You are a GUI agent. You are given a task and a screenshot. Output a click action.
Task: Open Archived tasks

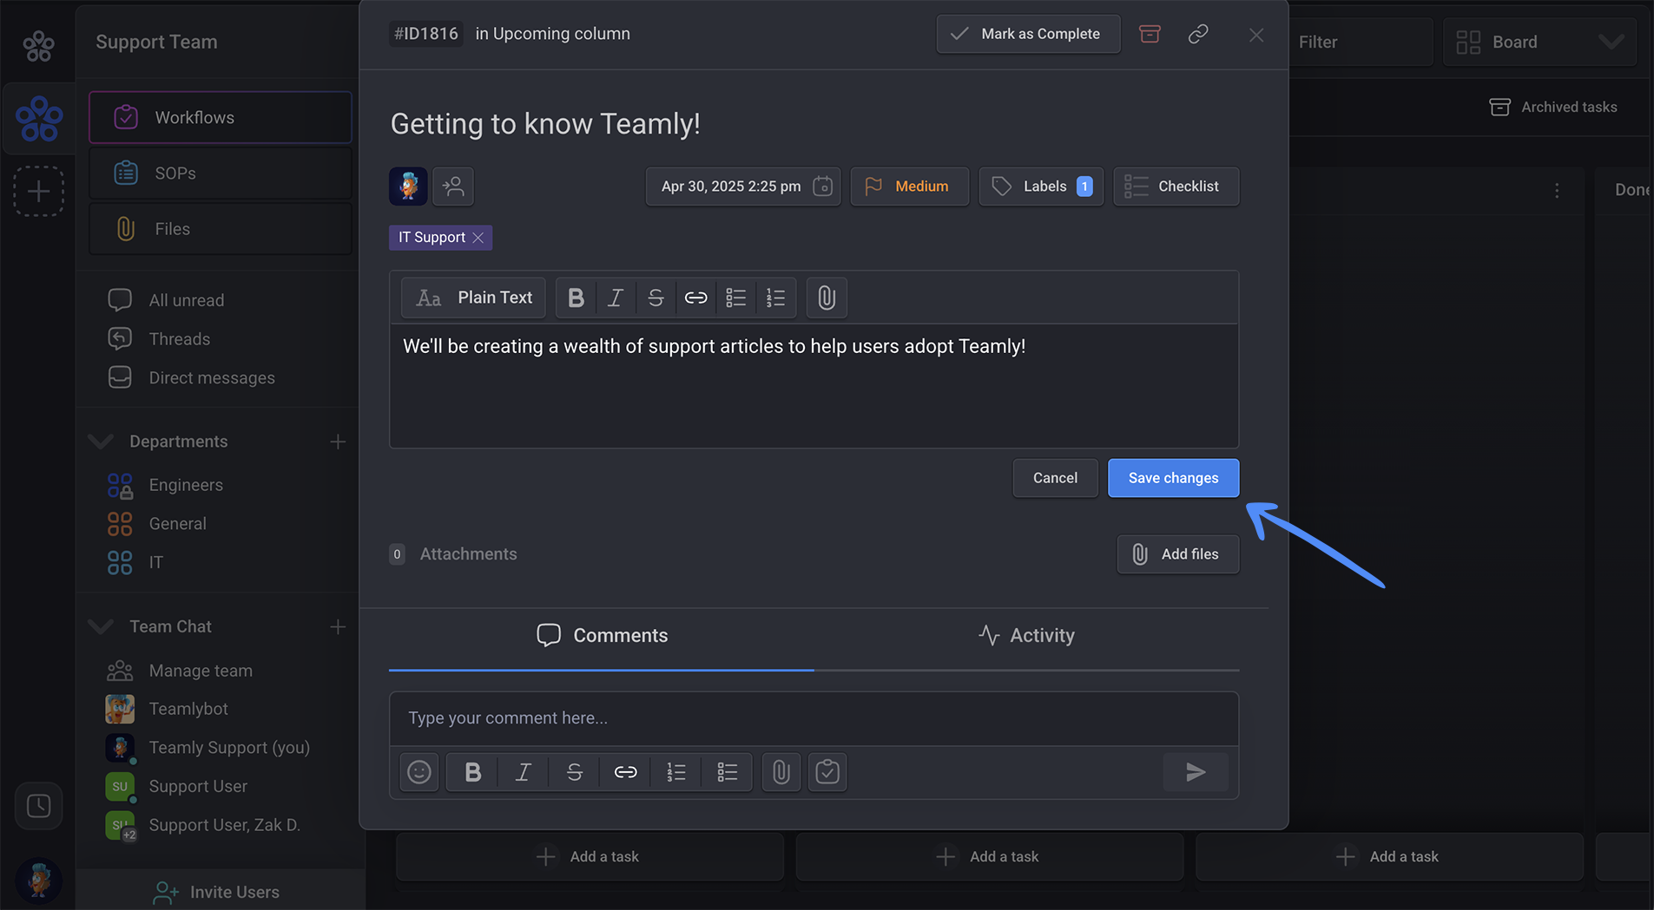pyautogui.click(x=1553, y=107)
